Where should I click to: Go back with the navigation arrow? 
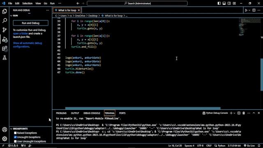[78, 3]
